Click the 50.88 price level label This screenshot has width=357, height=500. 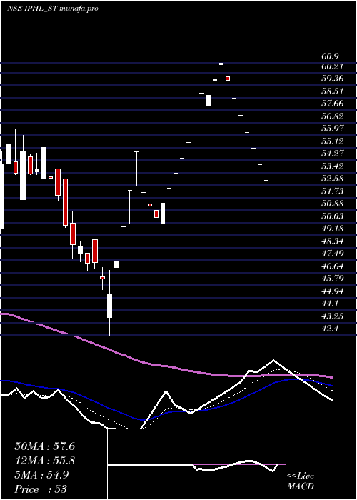coord(332,204)
